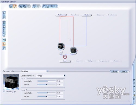The width and height of the screenshot is (136, 105).
Task: Open the Combiner node type dropdown
Action: coord(47,71)
